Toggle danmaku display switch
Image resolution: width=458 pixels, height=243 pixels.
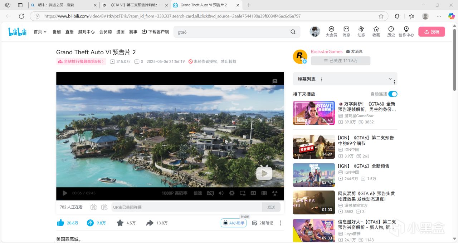94,207
